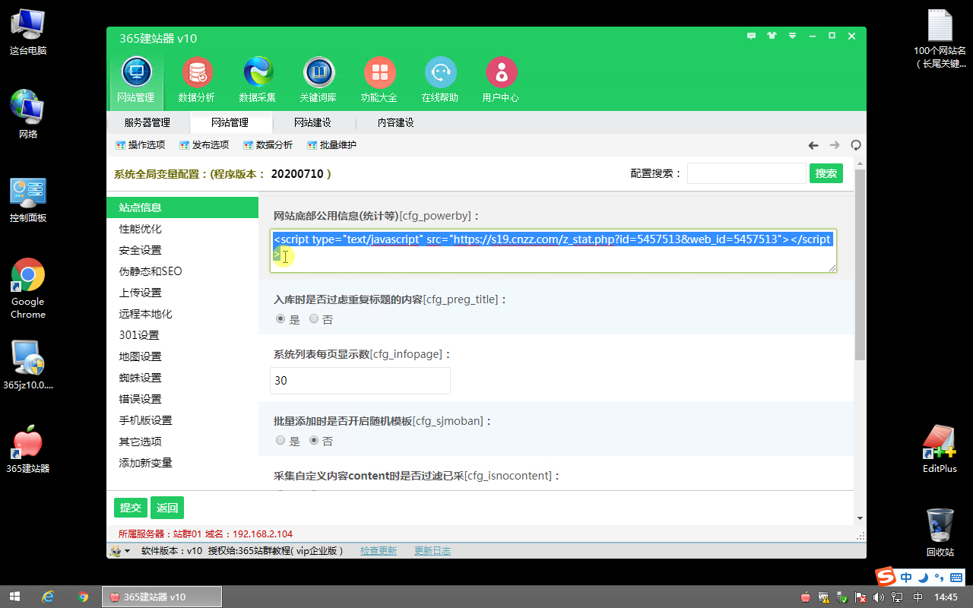Click 更新日志 link in status bar

[433, 551]
